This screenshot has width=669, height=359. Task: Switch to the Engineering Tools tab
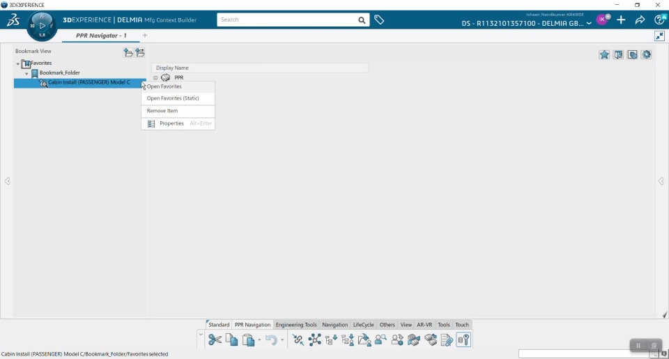296,324
